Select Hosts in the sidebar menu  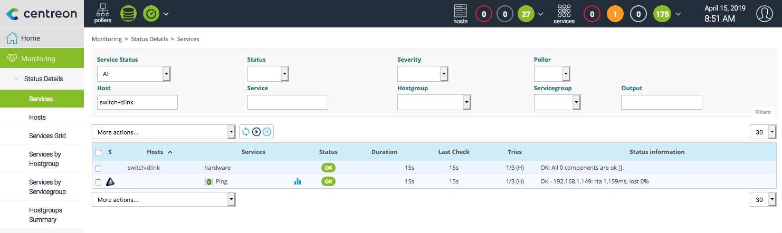point(37,118)
